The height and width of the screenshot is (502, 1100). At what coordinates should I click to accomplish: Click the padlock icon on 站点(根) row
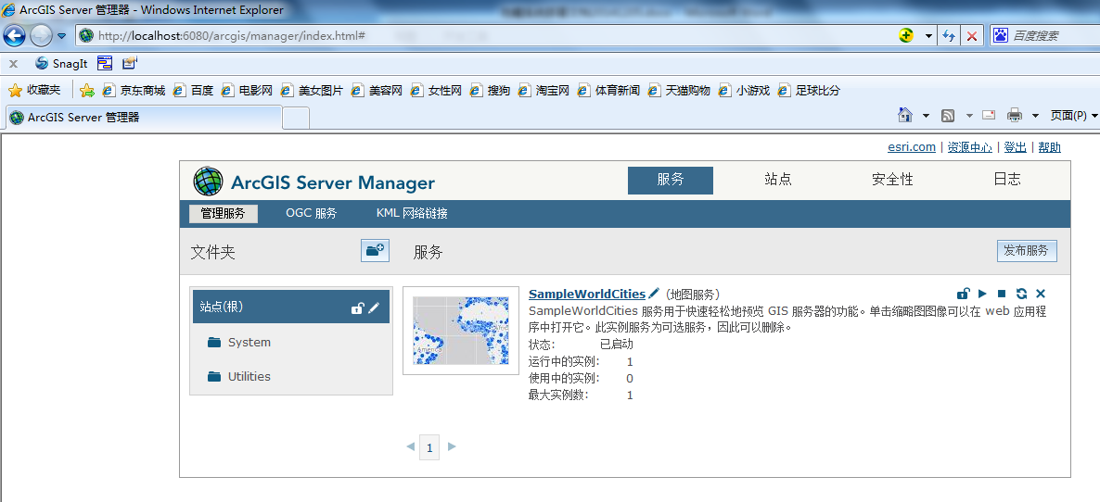tap(358, 307)
